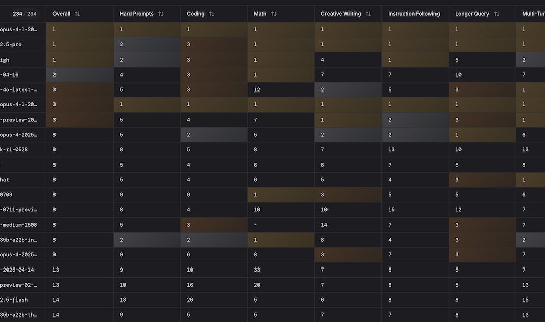The height and width of the screenshot is (322, 545).
Task: Select Instruction Following cell showing 15
Action: (391, 209)
